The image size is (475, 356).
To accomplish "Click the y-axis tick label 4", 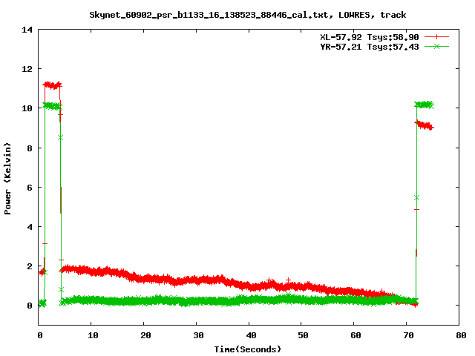I will [30, 227].
